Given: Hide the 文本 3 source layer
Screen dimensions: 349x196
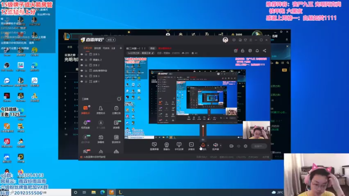Looking at the screenshot, I should pos(82,76).
